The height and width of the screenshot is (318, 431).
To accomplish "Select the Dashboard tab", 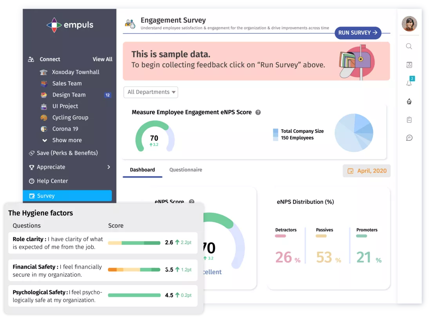I will point(142,170).
